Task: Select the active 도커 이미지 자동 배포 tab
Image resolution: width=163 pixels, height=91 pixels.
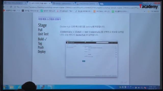Action: 40,3
